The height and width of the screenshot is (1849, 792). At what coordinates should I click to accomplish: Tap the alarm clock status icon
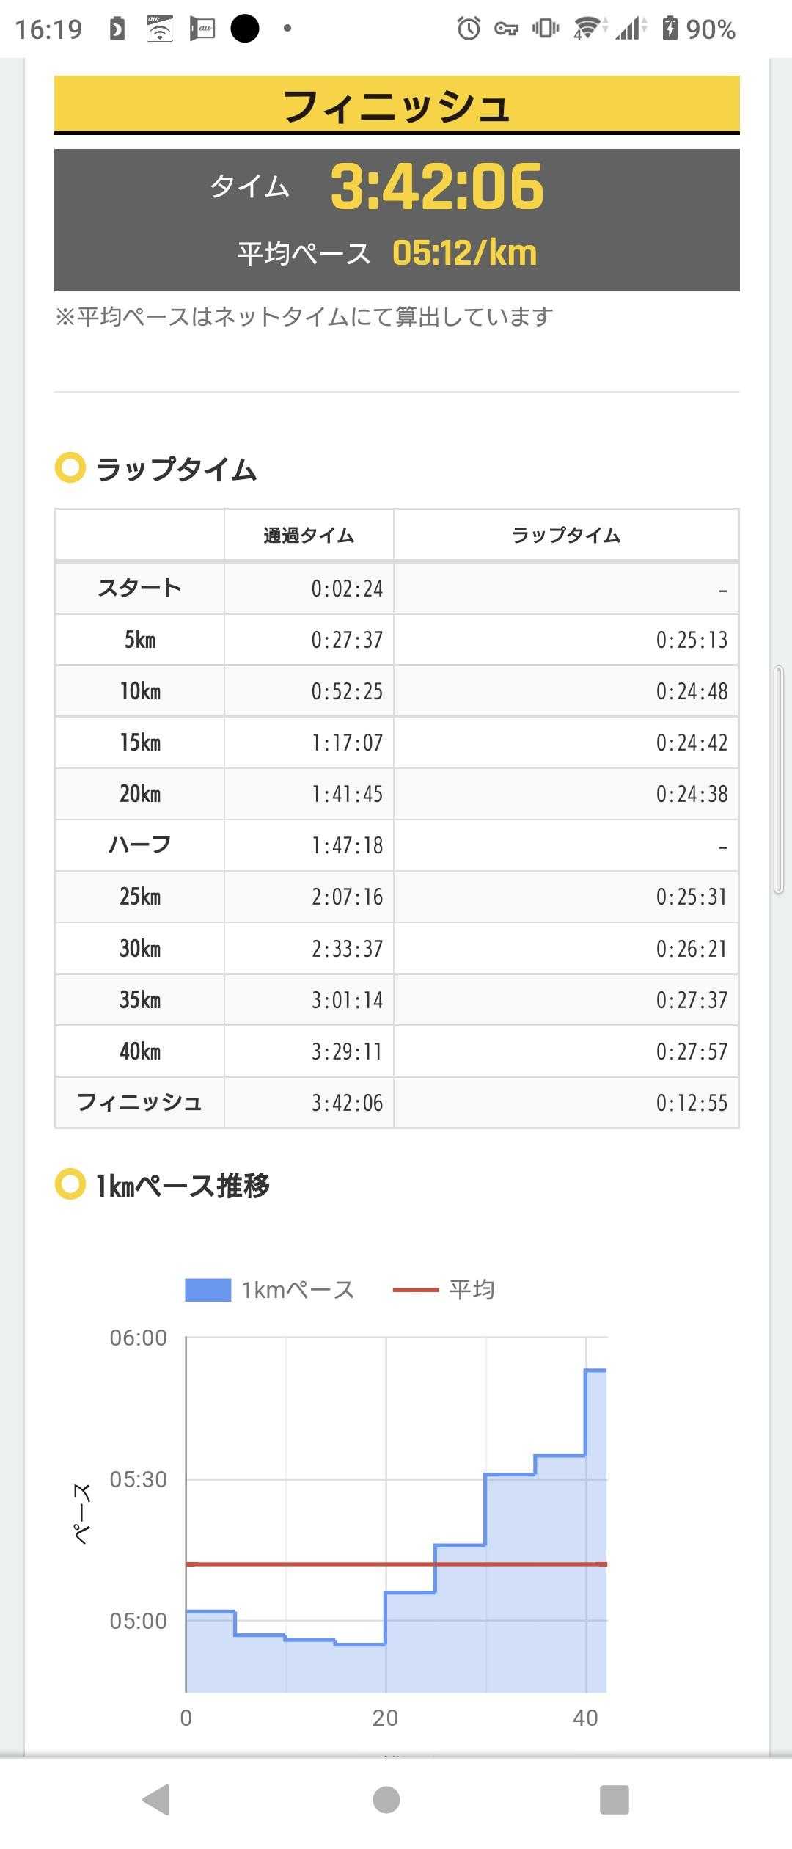(x=468, y=29)
